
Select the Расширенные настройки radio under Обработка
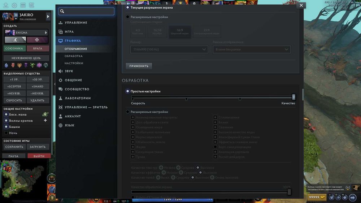[127, 112]
